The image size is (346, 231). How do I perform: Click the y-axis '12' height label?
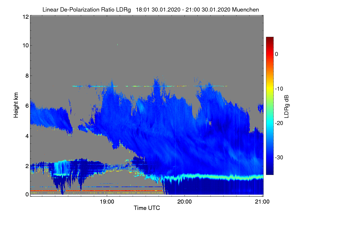[25, 17]
